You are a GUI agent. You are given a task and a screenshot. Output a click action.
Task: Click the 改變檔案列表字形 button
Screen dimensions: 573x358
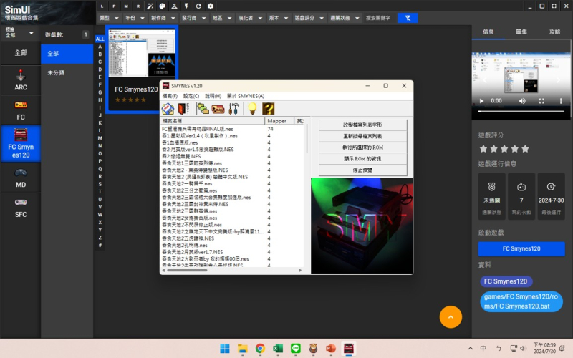coord(362,125)
